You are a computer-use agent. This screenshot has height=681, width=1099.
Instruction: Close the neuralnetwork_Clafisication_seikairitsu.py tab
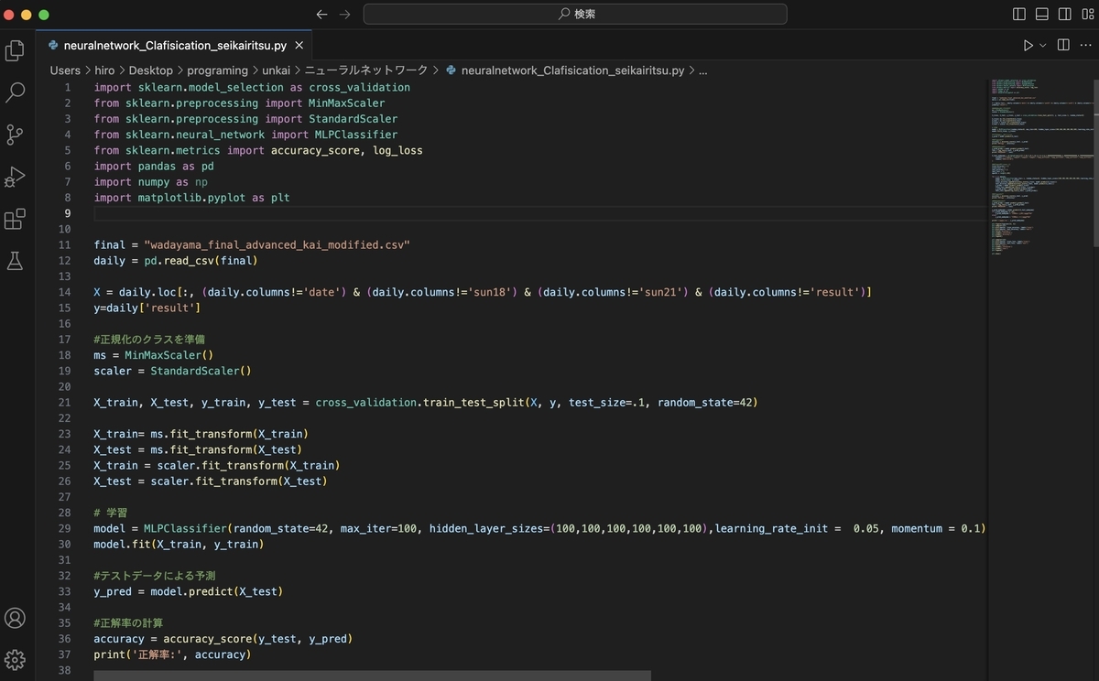299,45
